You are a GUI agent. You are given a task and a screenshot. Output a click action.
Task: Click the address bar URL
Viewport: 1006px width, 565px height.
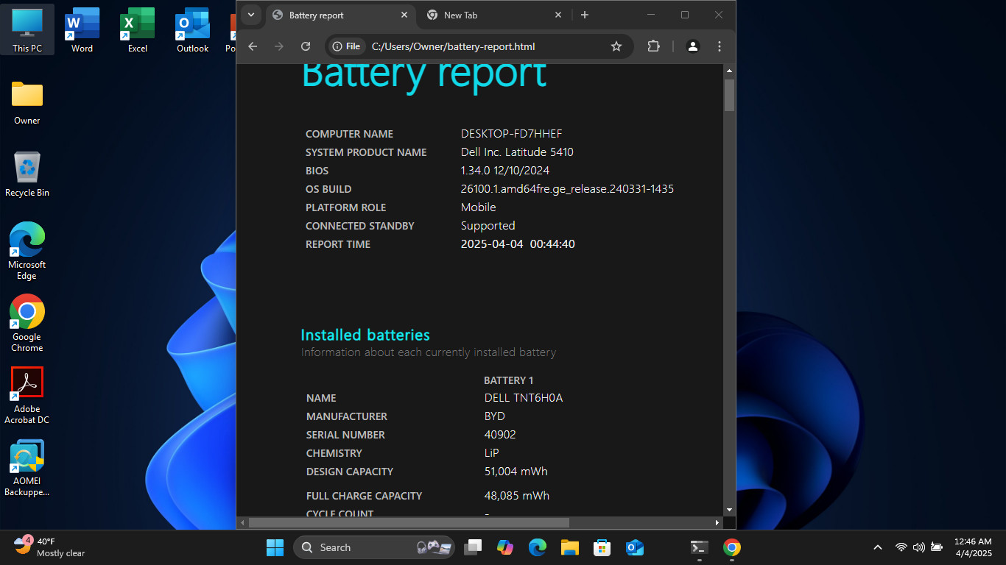coord(453,46)
